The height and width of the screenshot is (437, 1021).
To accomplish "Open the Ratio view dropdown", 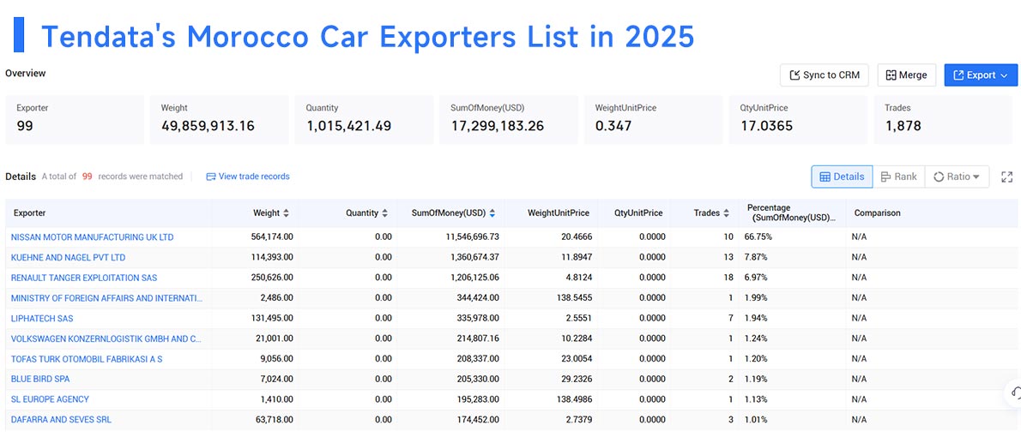I will pos(957,177).
